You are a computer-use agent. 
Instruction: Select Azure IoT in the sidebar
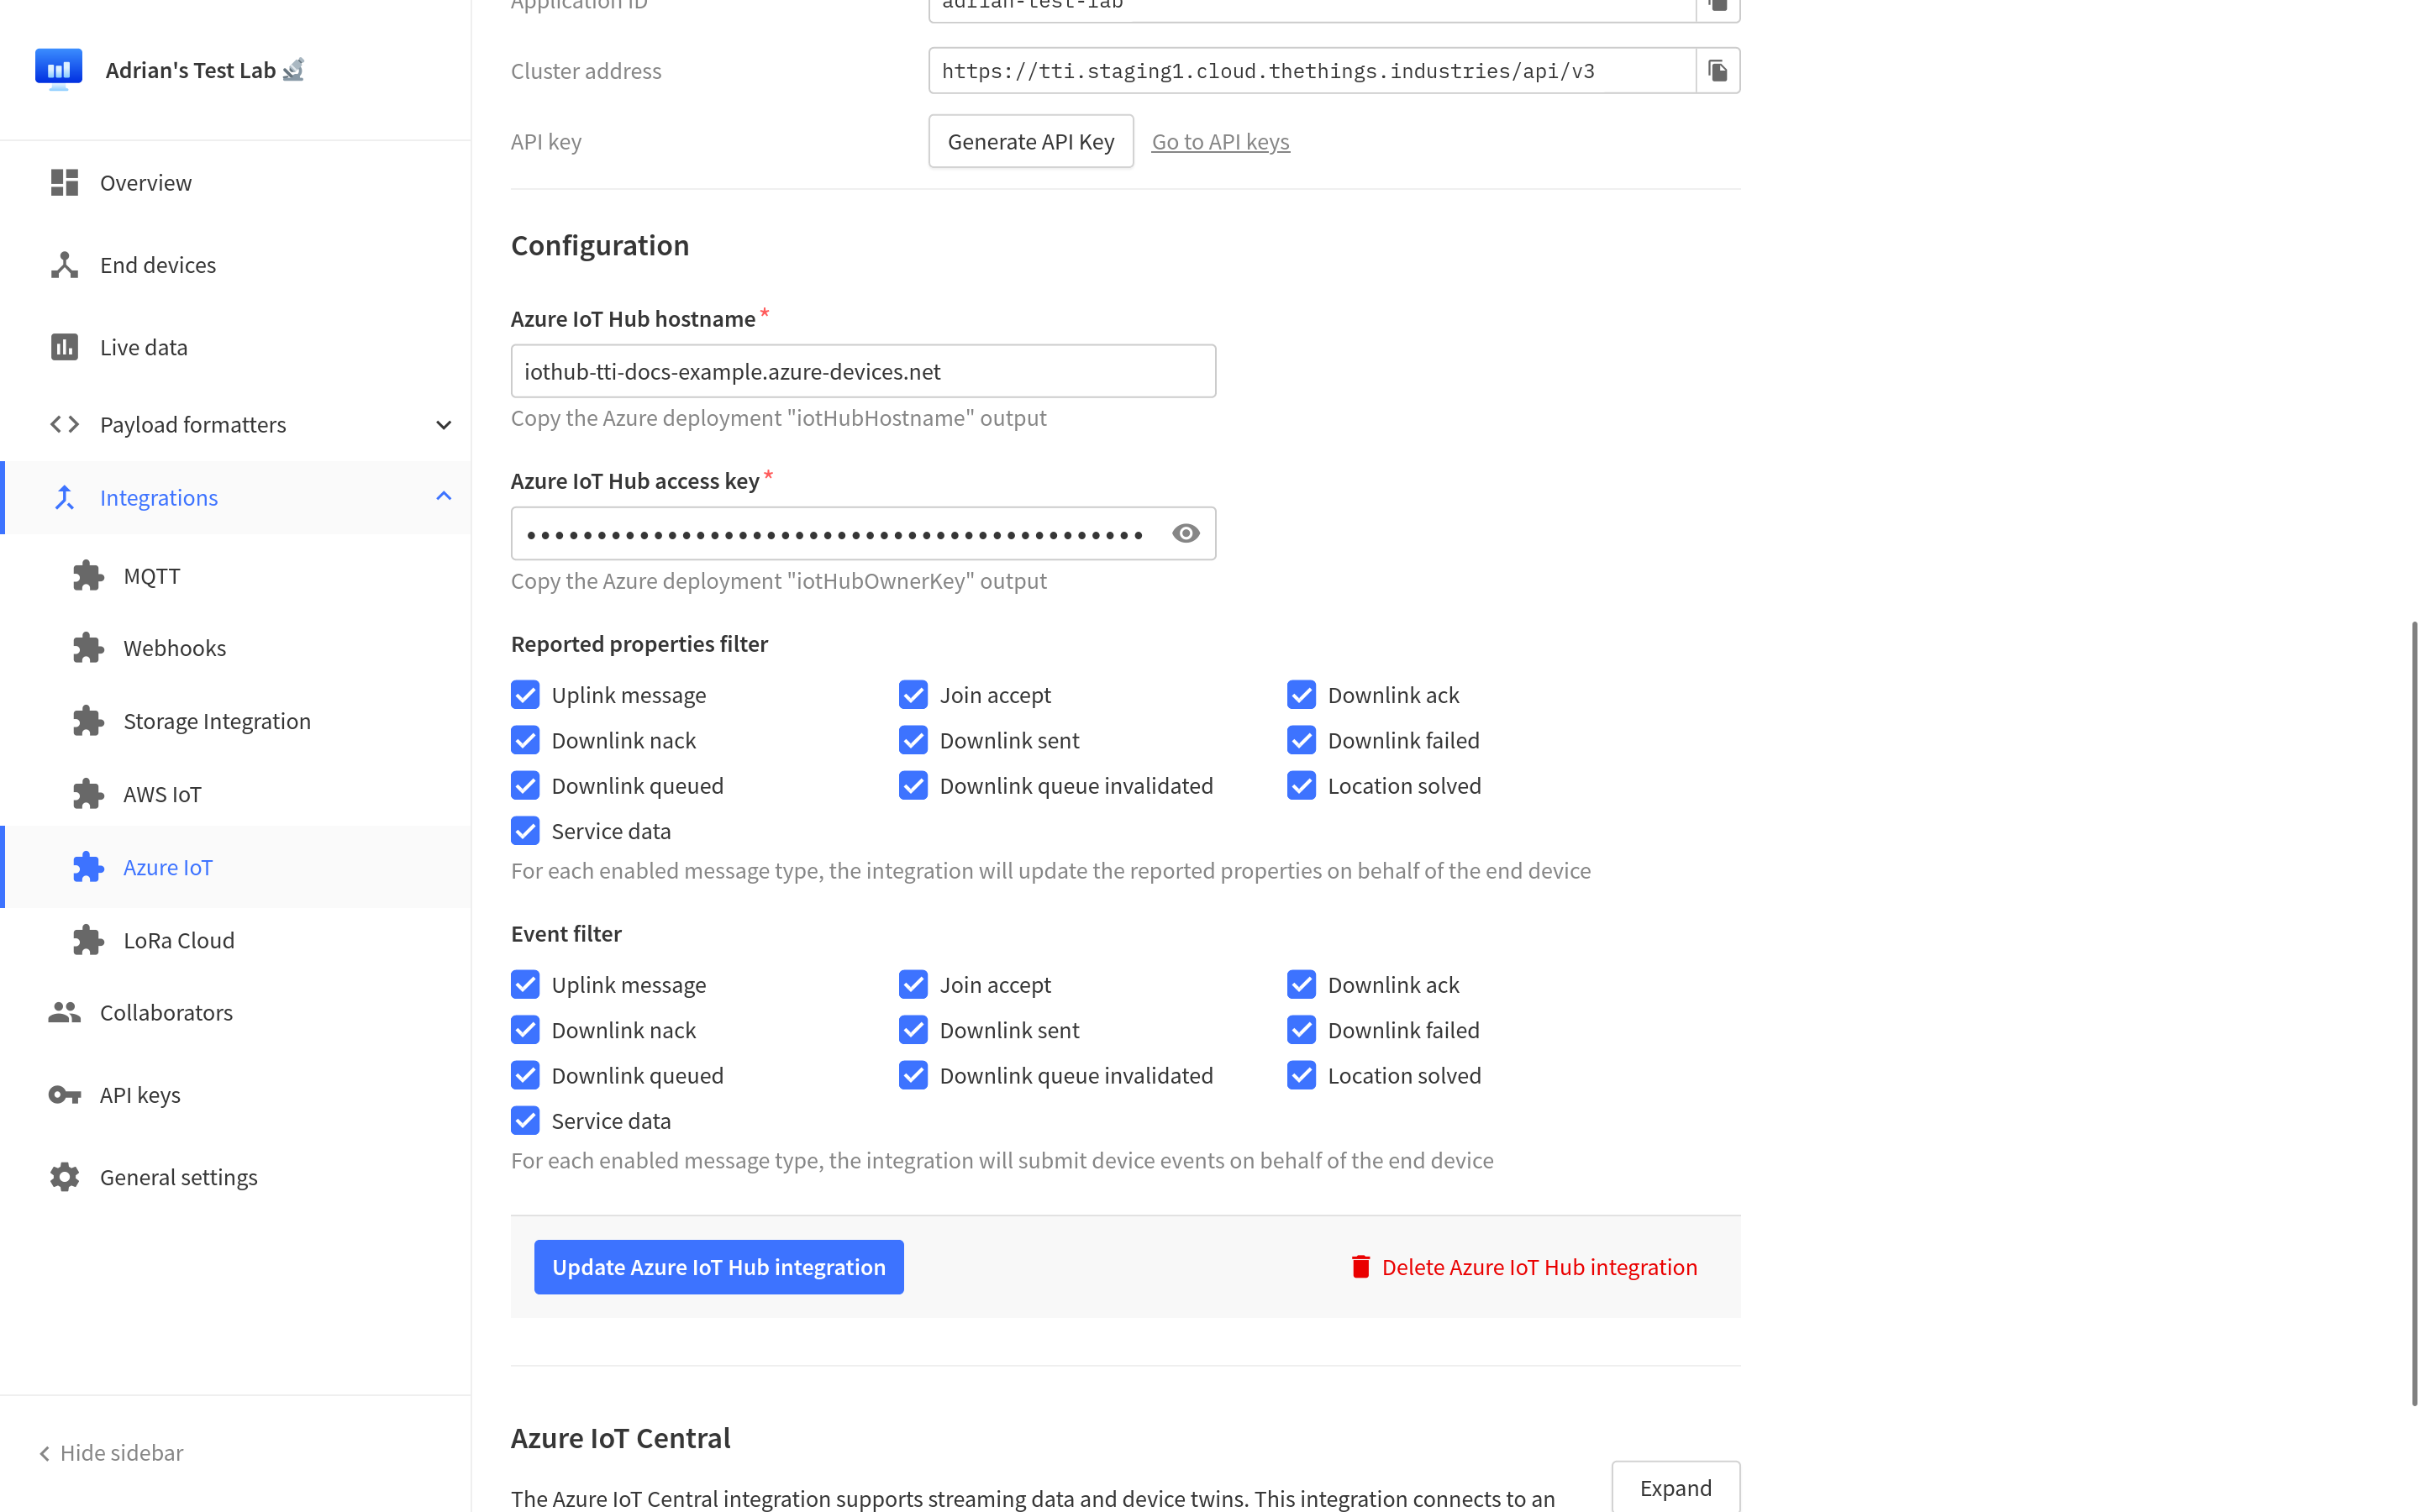pos(167,866)
